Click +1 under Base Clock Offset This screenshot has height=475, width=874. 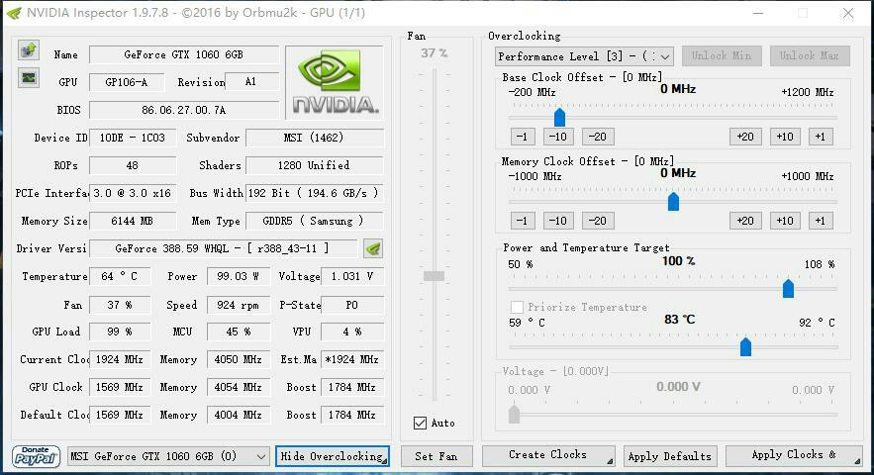point(821,137)
